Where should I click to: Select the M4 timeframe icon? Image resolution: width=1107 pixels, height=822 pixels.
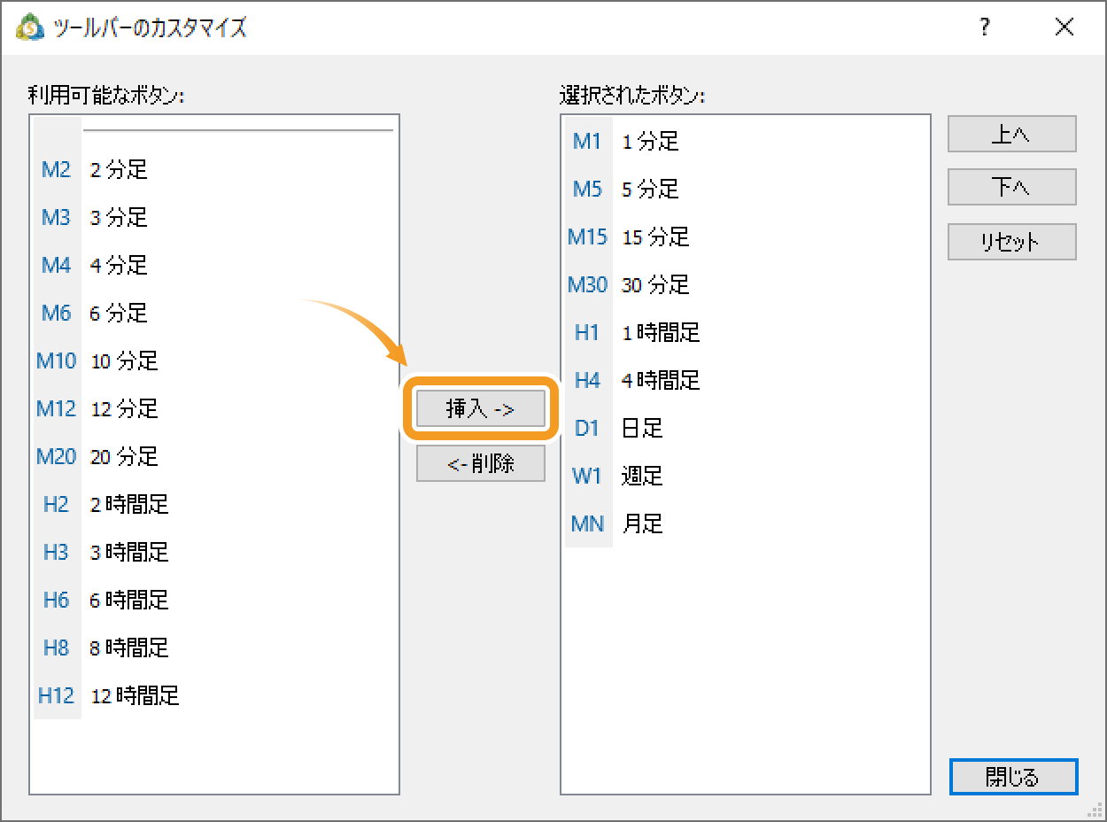click(x=56, y=266)
